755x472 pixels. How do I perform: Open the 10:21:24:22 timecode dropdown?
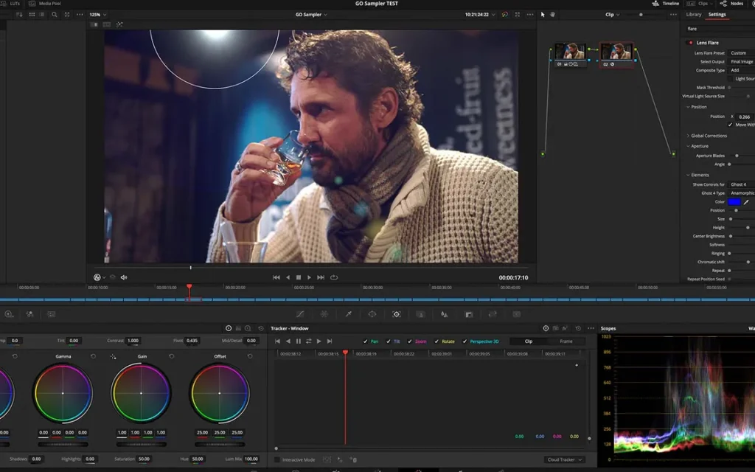tap(479, 15)
